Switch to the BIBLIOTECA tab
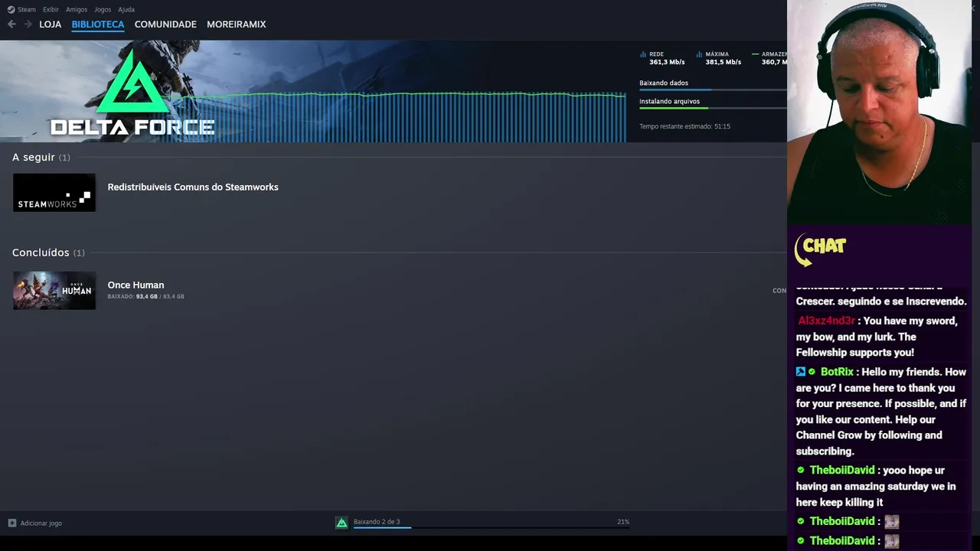 pos(98,24)
